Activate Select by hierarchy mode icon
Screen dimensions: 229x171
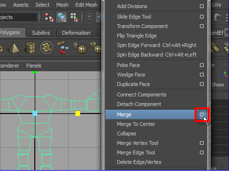tap(49, 17)
